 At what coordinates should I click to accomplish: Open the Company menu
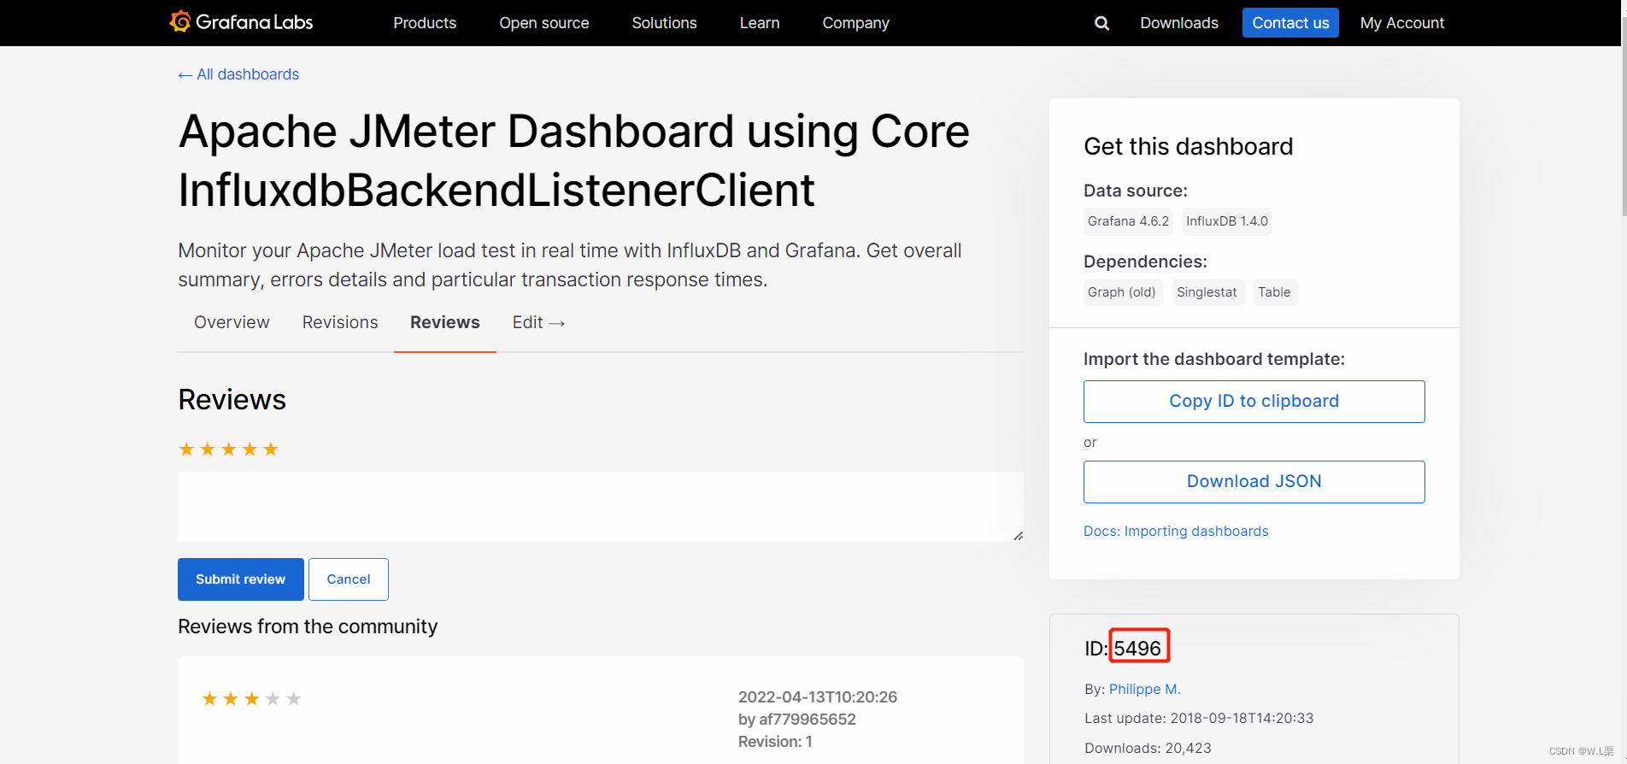point(856,23)
